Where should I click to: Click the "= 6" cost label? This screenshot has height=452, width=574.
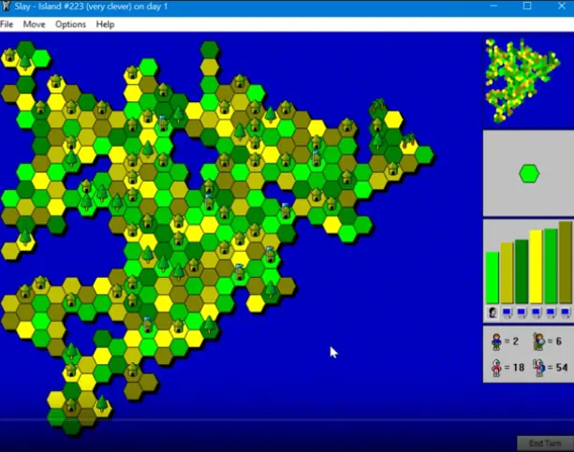[554, 342]
